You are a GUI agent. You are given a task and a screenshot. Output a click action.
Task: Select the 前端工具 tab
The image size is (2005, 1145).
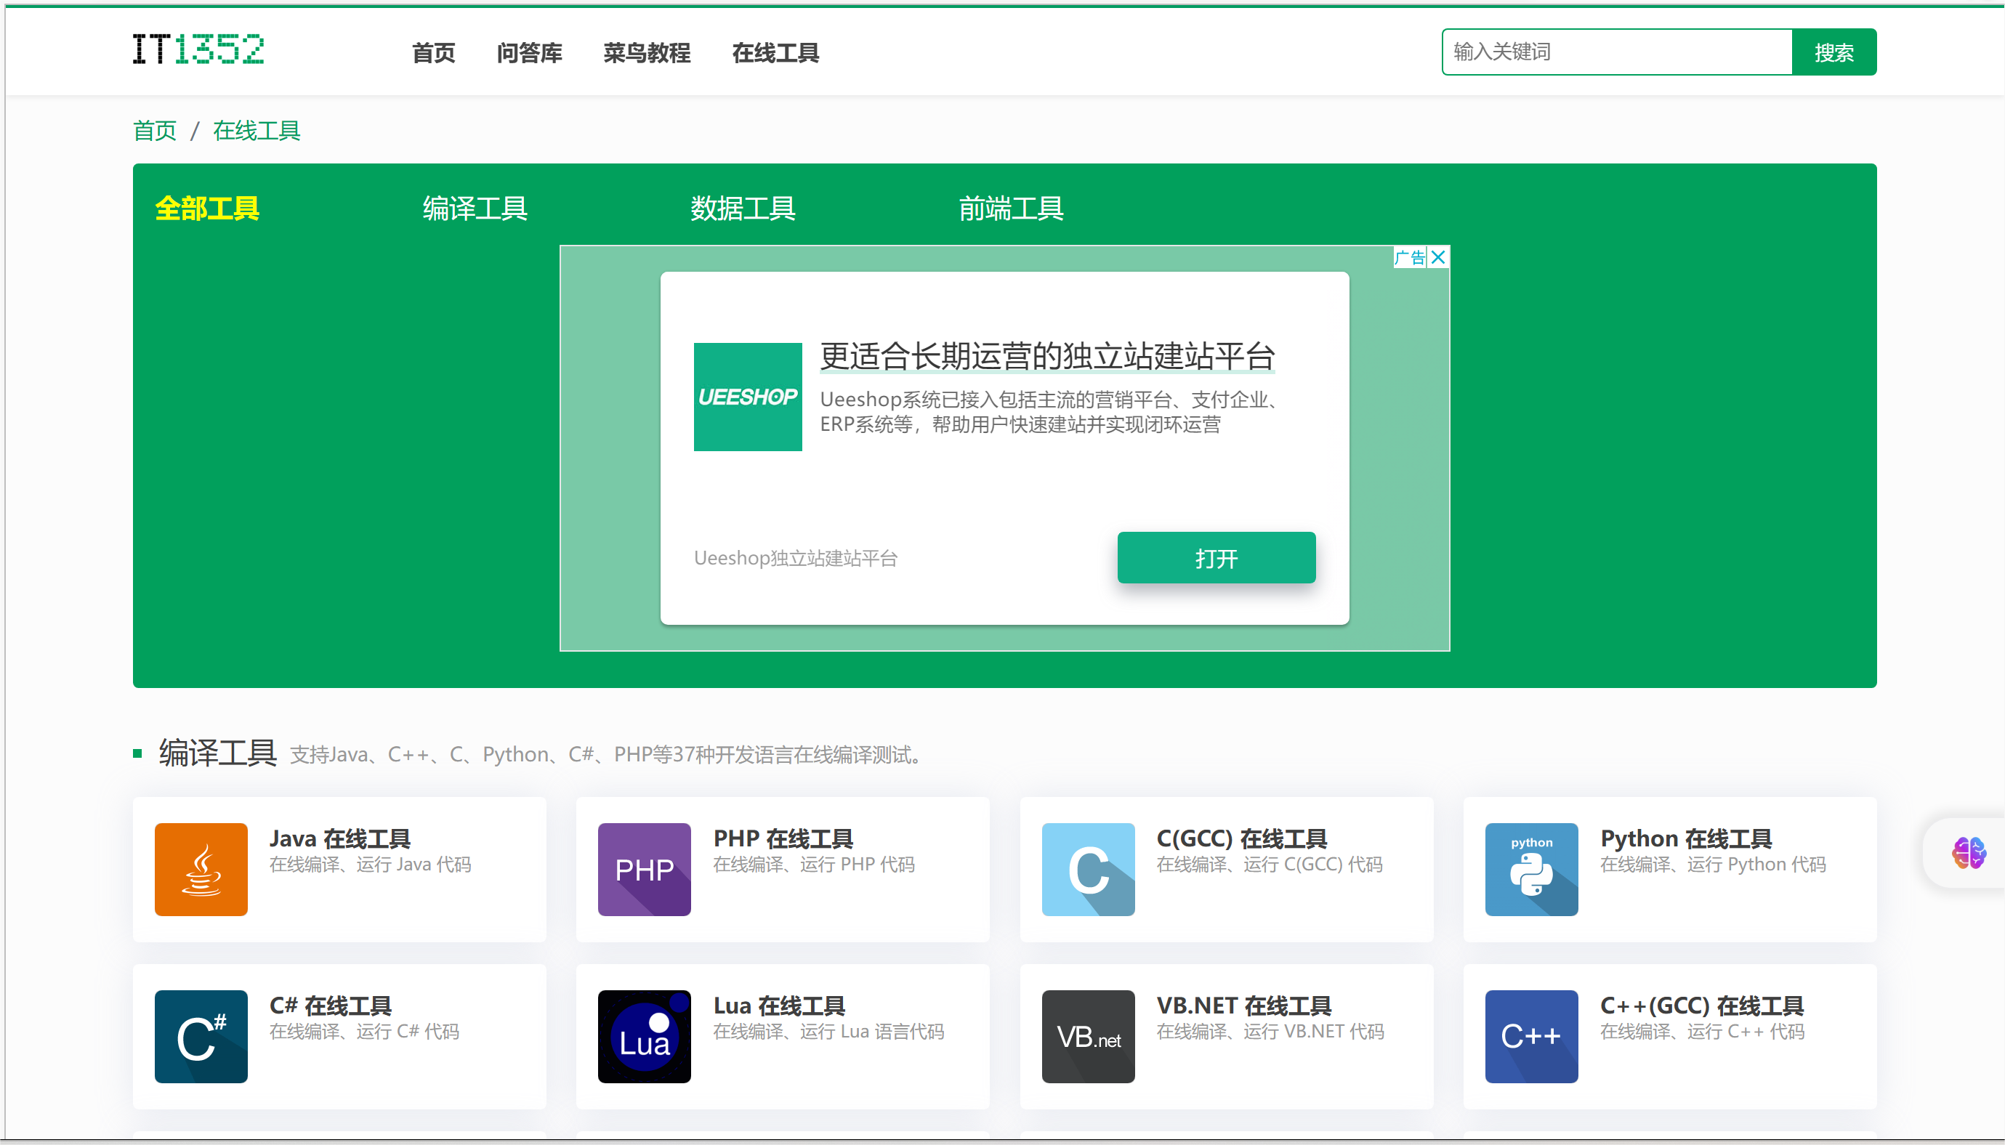1011,209
